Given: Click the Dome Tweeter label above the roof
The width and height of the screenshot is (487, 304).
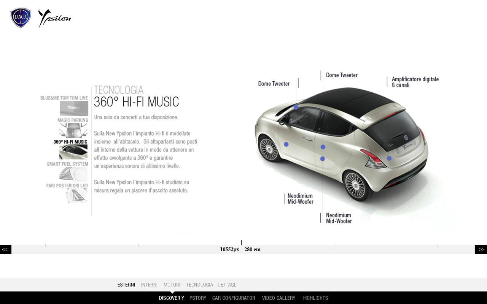Looking at the screenshot, I should [342, 75].
